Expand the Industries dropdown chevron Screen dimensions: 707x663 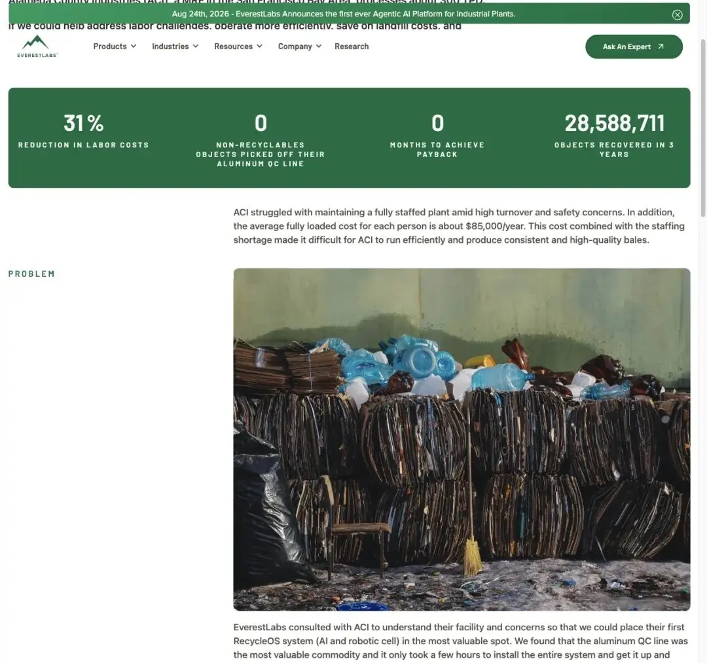coord(196,46)
